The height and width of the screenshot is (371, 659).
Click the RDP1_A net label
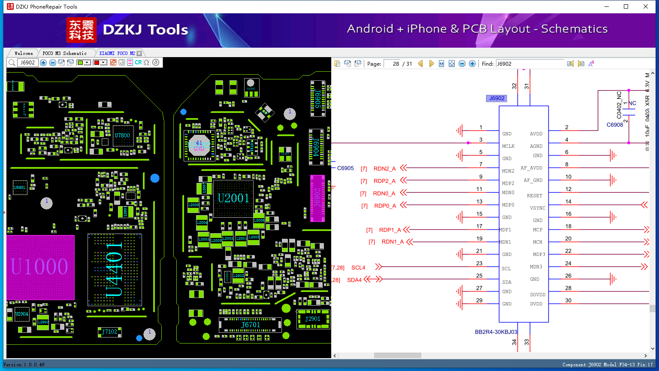(390, 230)
